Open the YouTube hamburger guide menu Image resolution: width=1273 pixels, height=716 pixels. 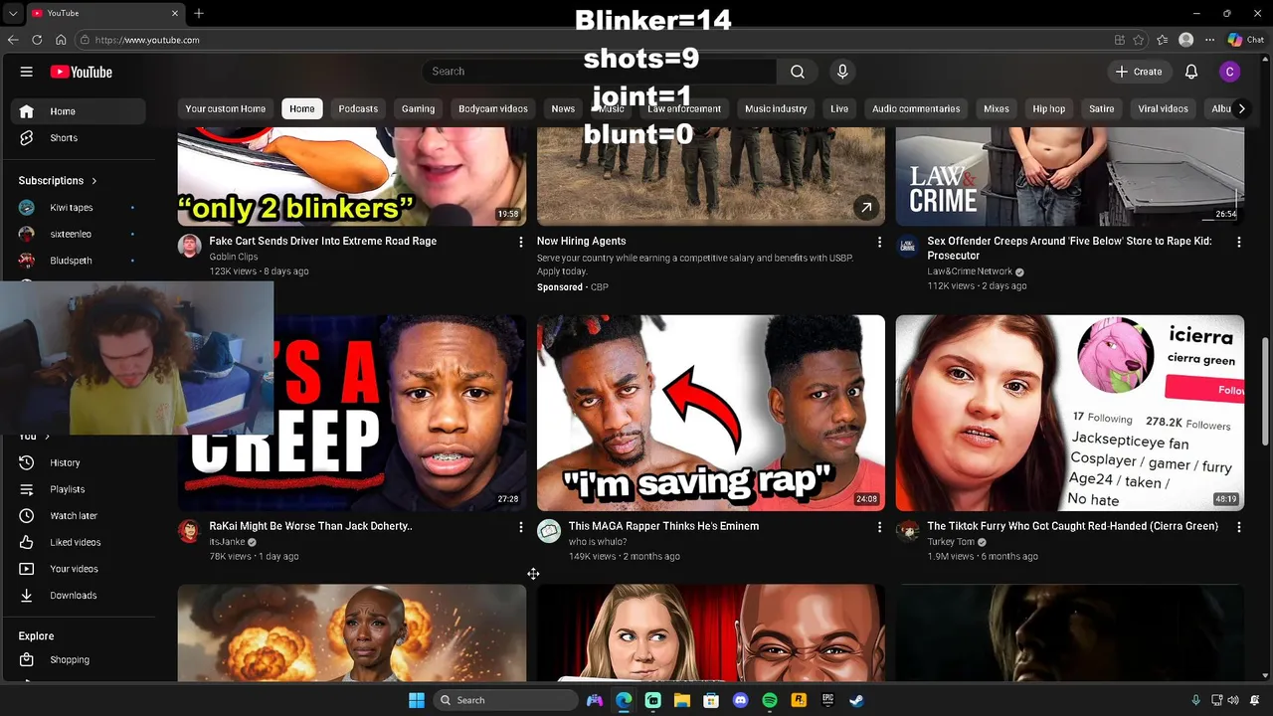coord(27,72)
